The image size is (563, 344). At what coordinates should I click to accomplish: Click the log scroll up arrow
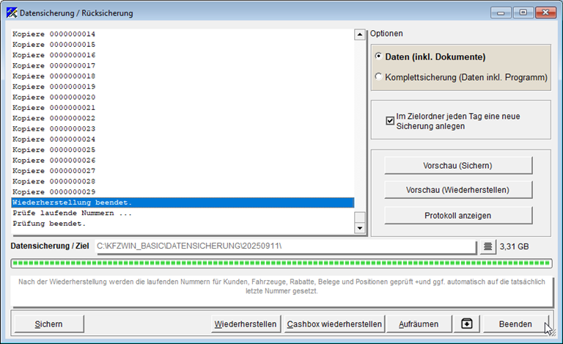coord(360,34)
